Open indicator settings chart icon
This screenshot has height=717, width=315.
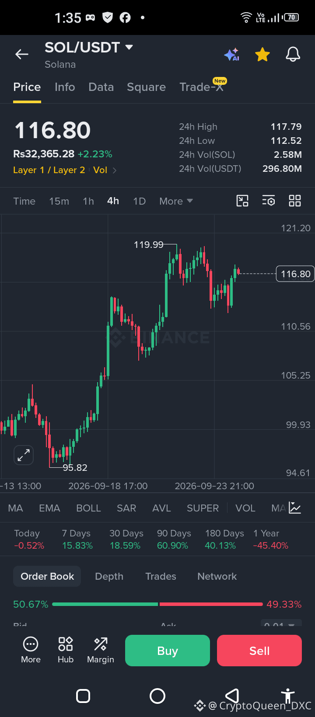tap(295, 508)
